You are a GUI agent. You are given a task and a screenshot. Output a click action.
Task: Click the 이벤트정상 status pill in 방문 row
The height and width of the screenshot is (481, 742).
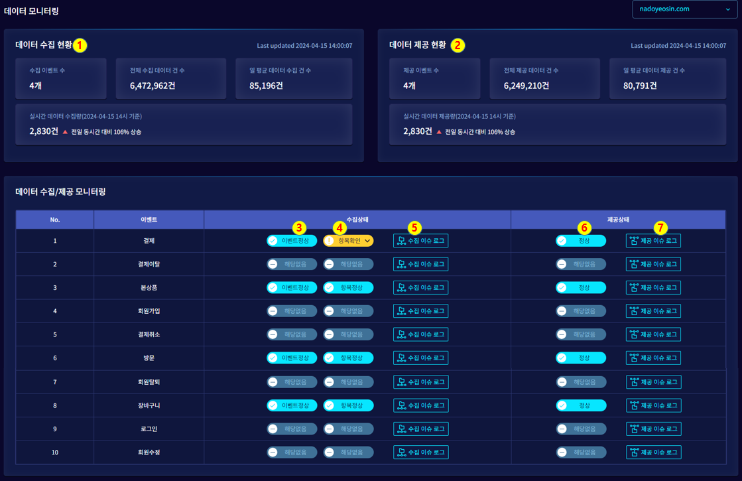[292, 358]
